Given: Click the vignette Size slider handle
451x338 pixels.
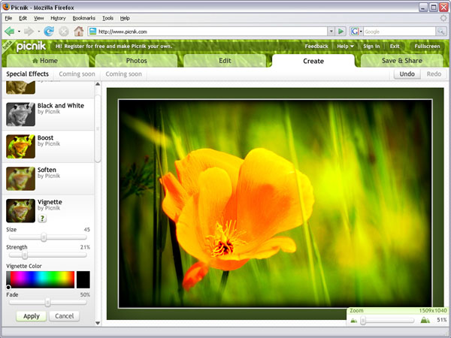Looking at the screenshot, I should (44, 237).
